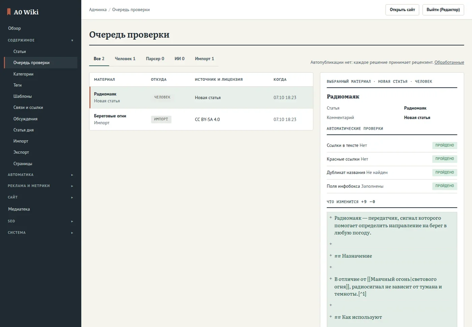Click the Новая статья source cell
472x327 pixels.
[x=208, y=98]
